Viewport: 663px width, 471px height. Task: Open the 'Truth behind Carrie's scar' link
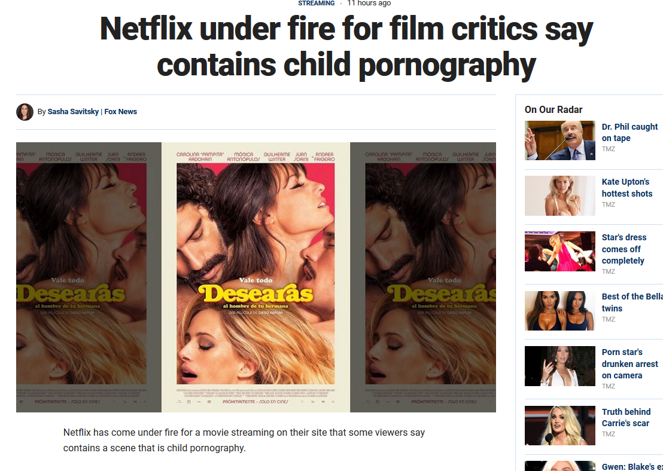click(626, 417)
